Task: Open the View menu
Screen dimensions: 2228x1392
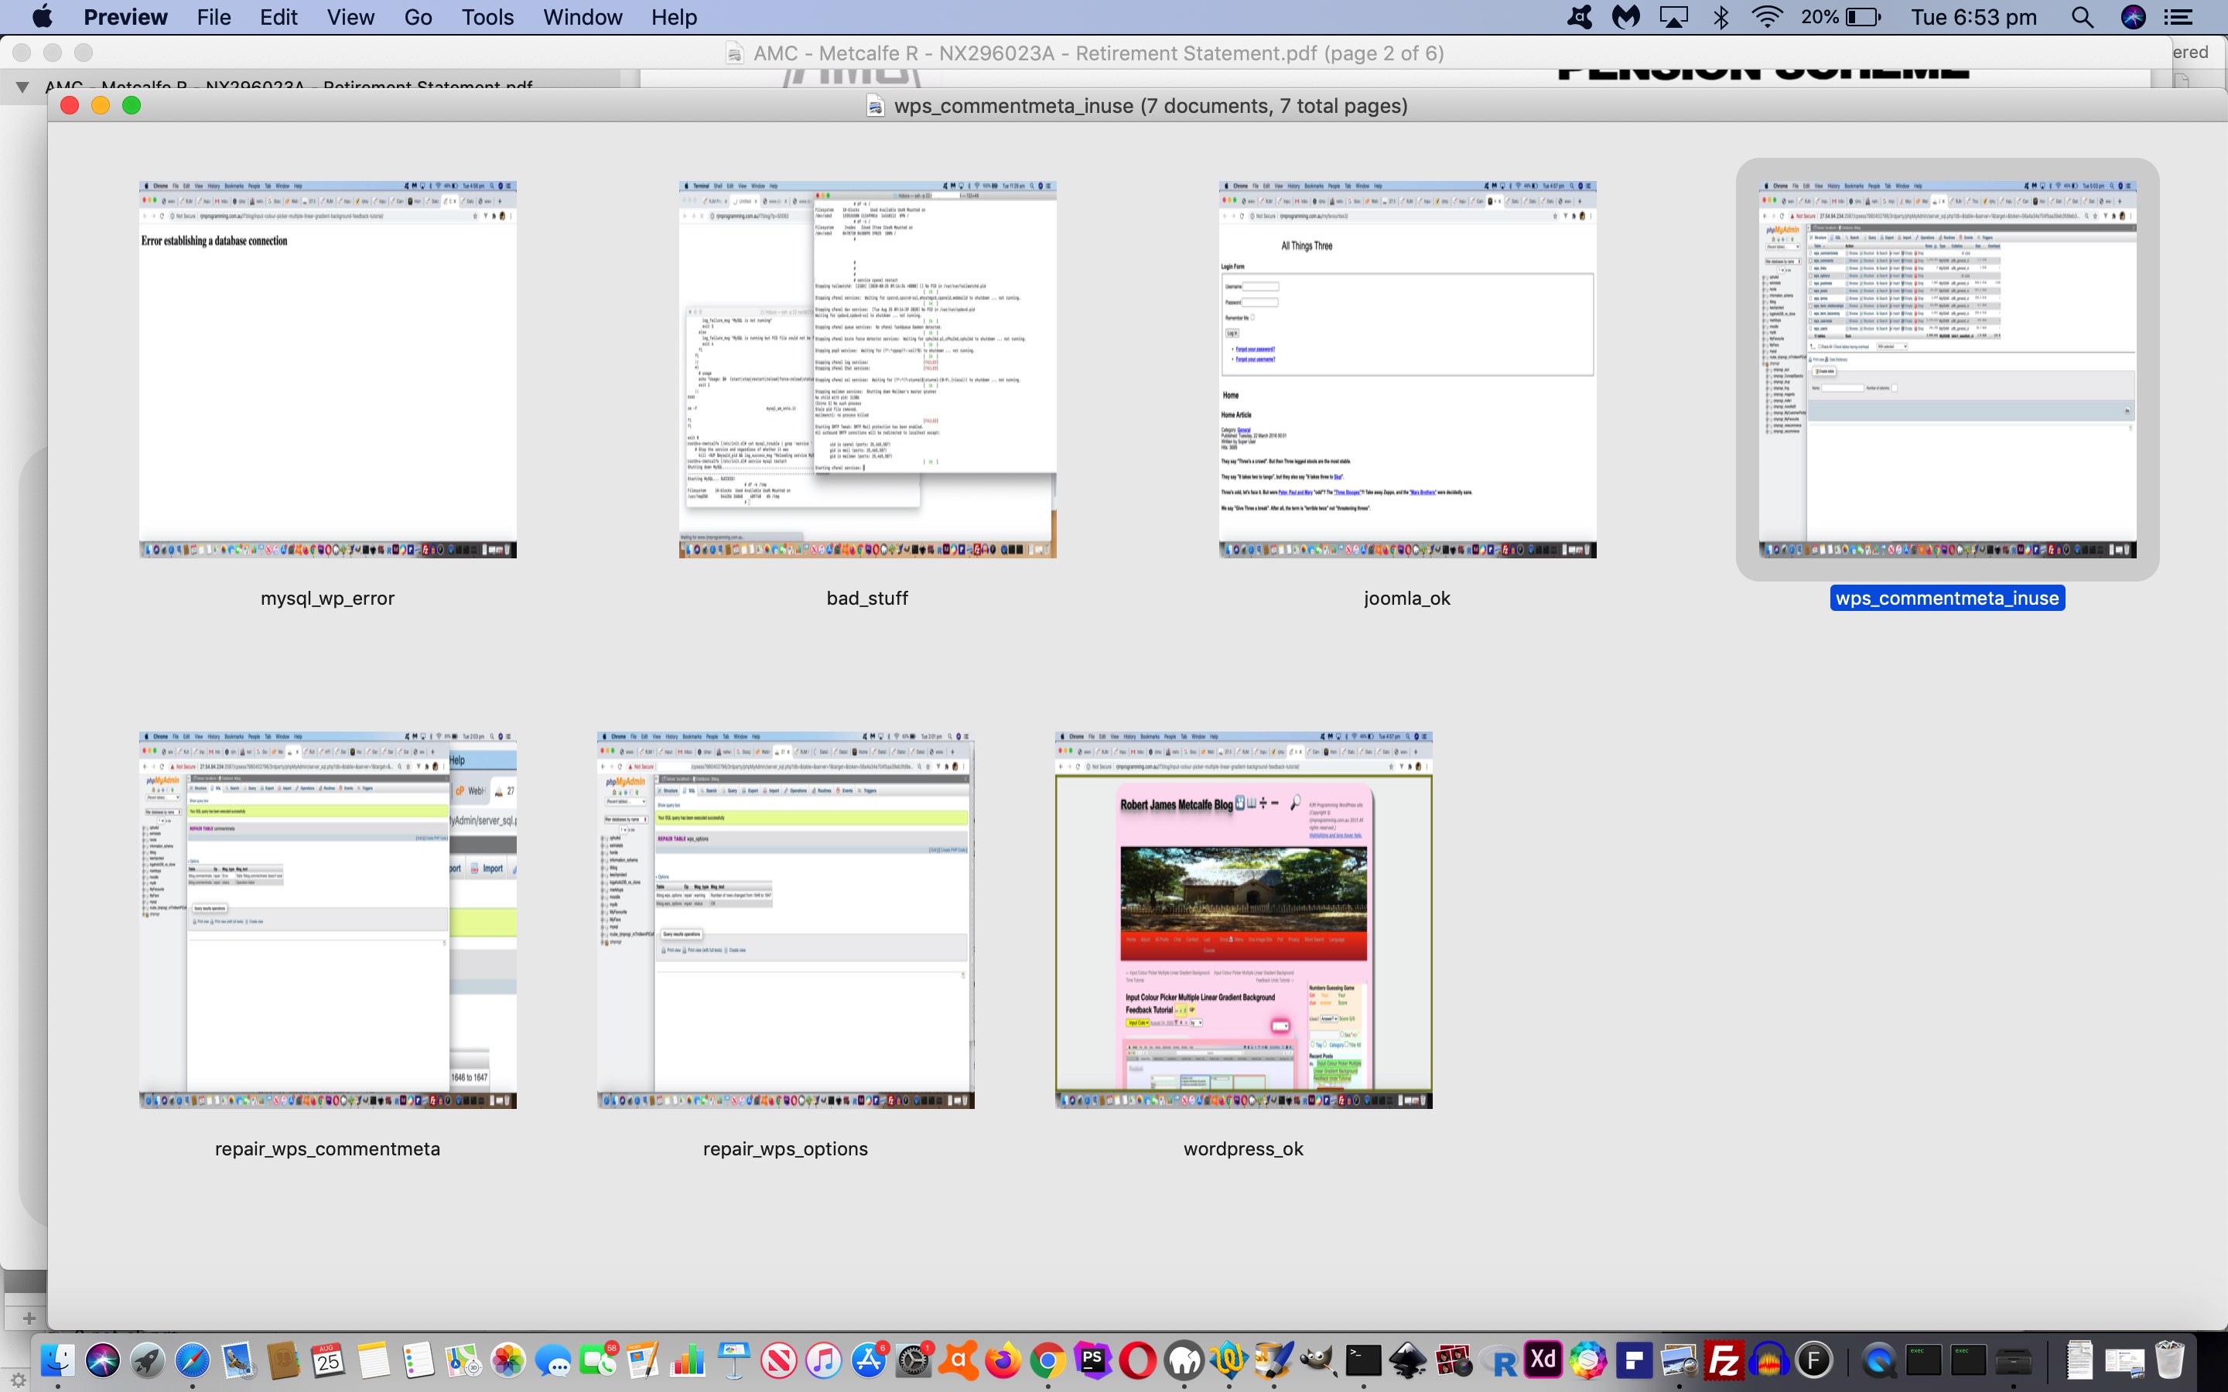Action: [350, 16]
